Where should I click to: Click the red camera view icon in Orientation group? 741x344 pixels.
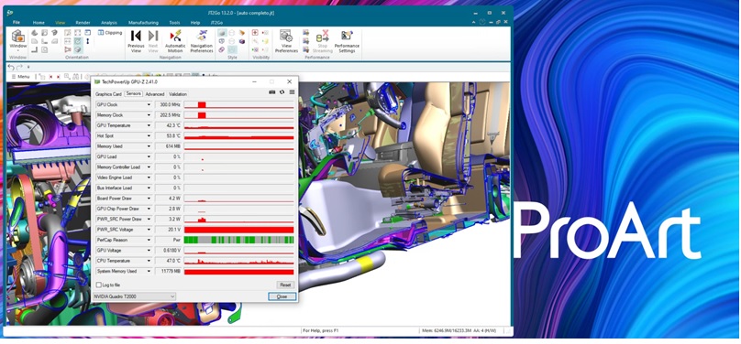point(68,49)
